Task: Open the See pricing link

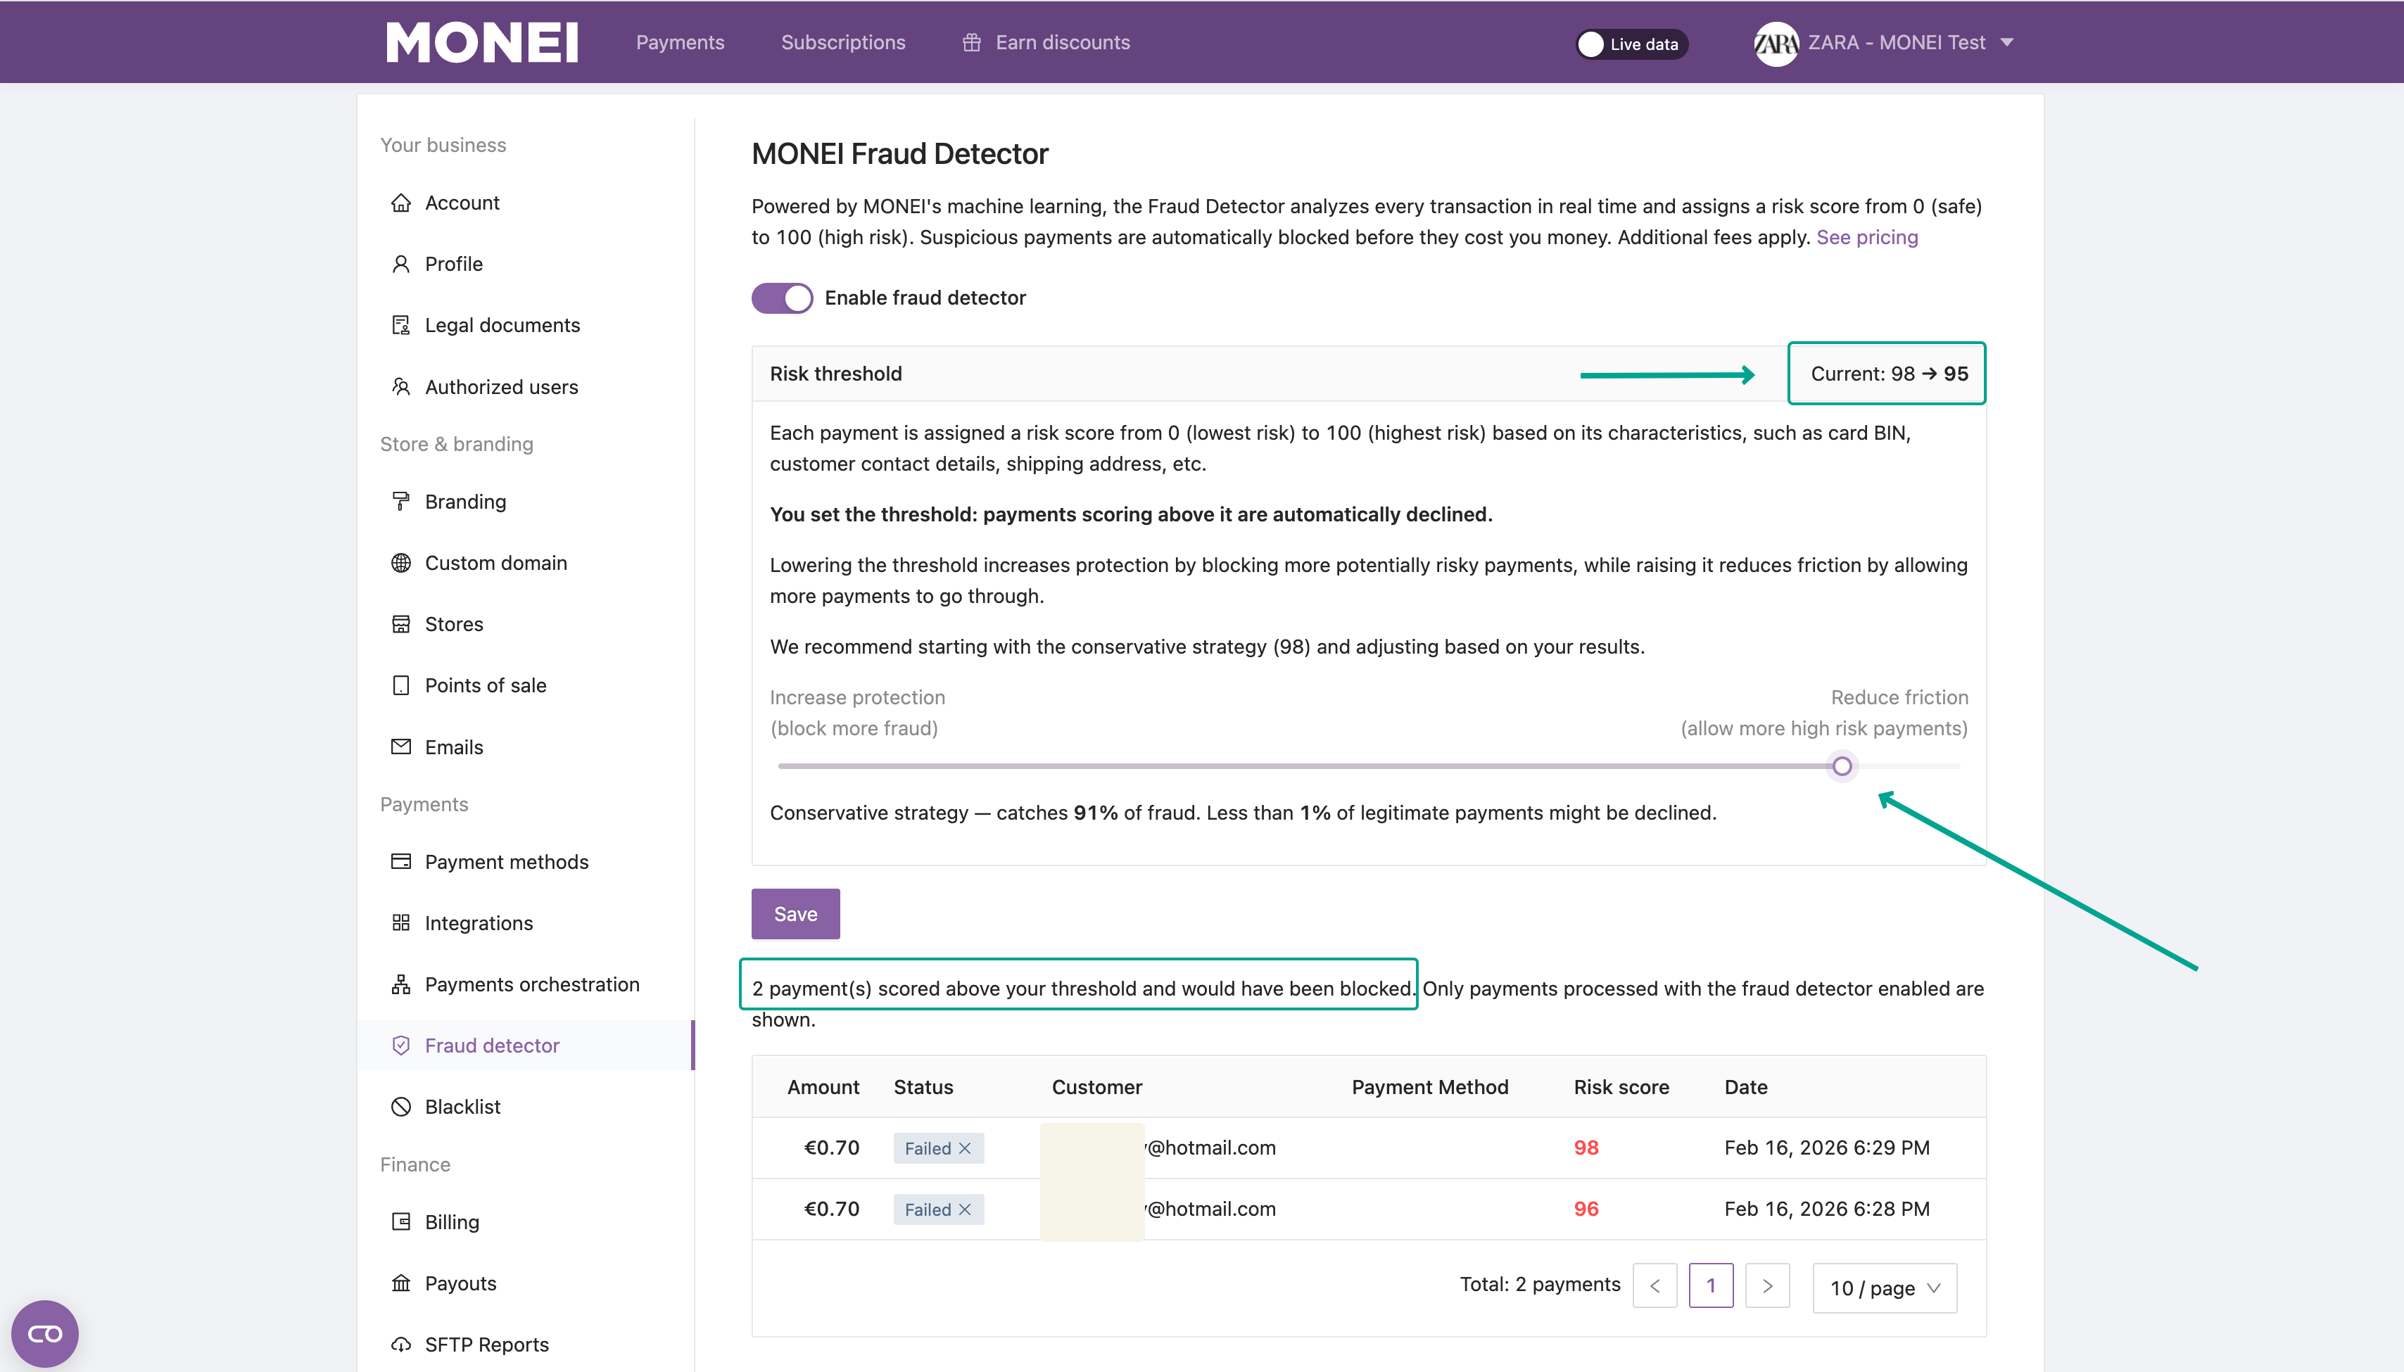Action: tap(1866, 238)
